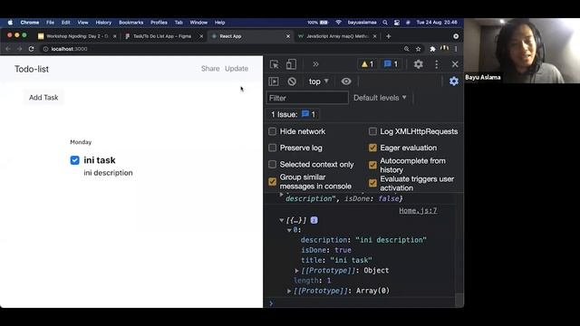Clear the console output

click(x=292, y=81)
